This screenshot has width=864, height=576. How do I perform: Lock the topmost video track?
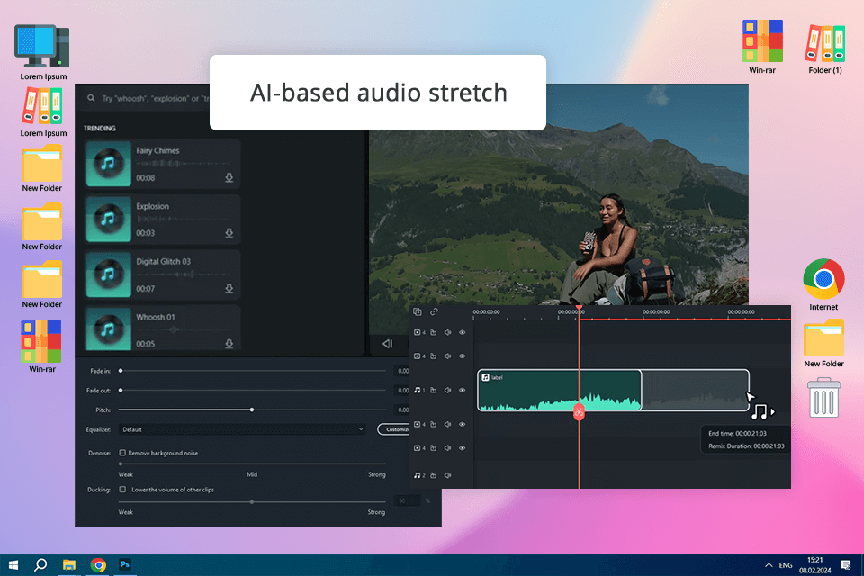point(434,332)
